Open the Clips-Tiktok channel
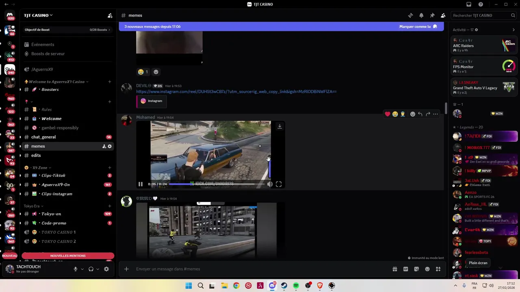The height and width of the screenshot is (292, 520). [68, 176]
